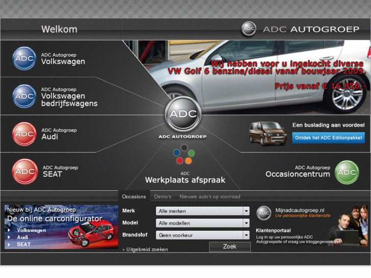Click the blue dot in the colored cluster

click(177, 153)
